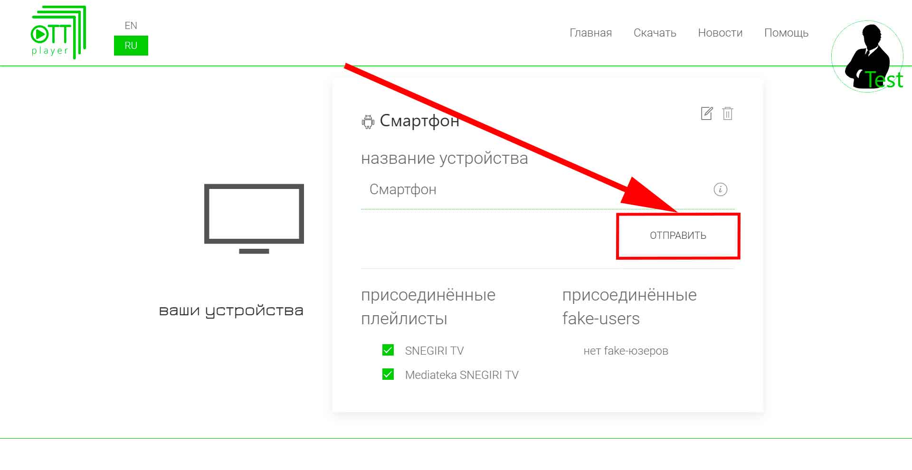Screen dimensions: 912x470
Task: Click the monitor icon above ваши устройства
Action: (254, 219)
